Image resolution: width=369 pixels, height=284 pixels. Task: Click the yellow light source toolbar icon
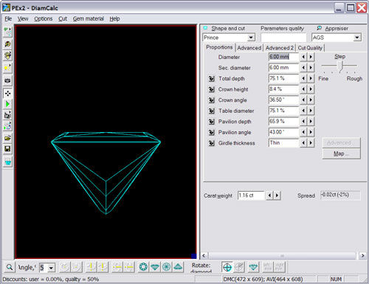[x=7, y=67]
